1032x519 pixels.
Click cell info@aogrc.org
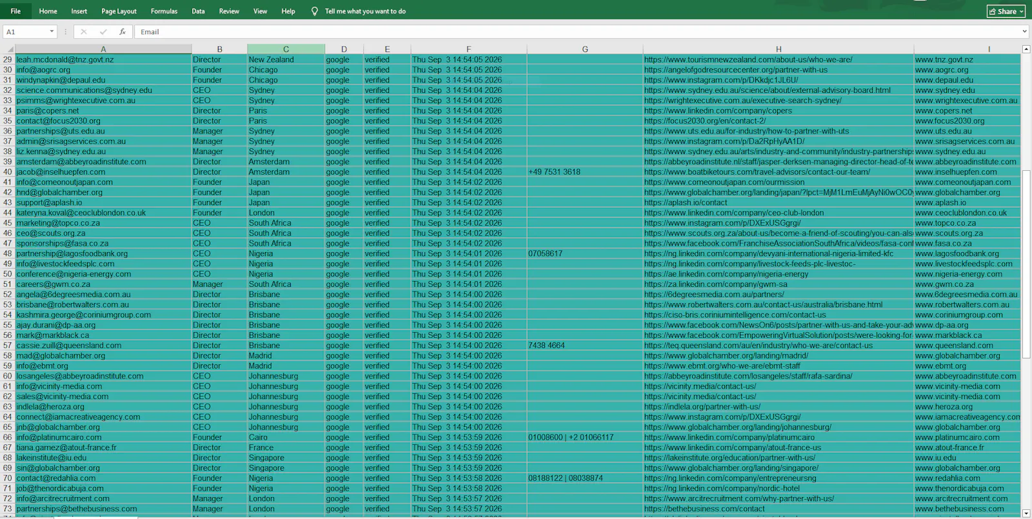click(103, 70)
